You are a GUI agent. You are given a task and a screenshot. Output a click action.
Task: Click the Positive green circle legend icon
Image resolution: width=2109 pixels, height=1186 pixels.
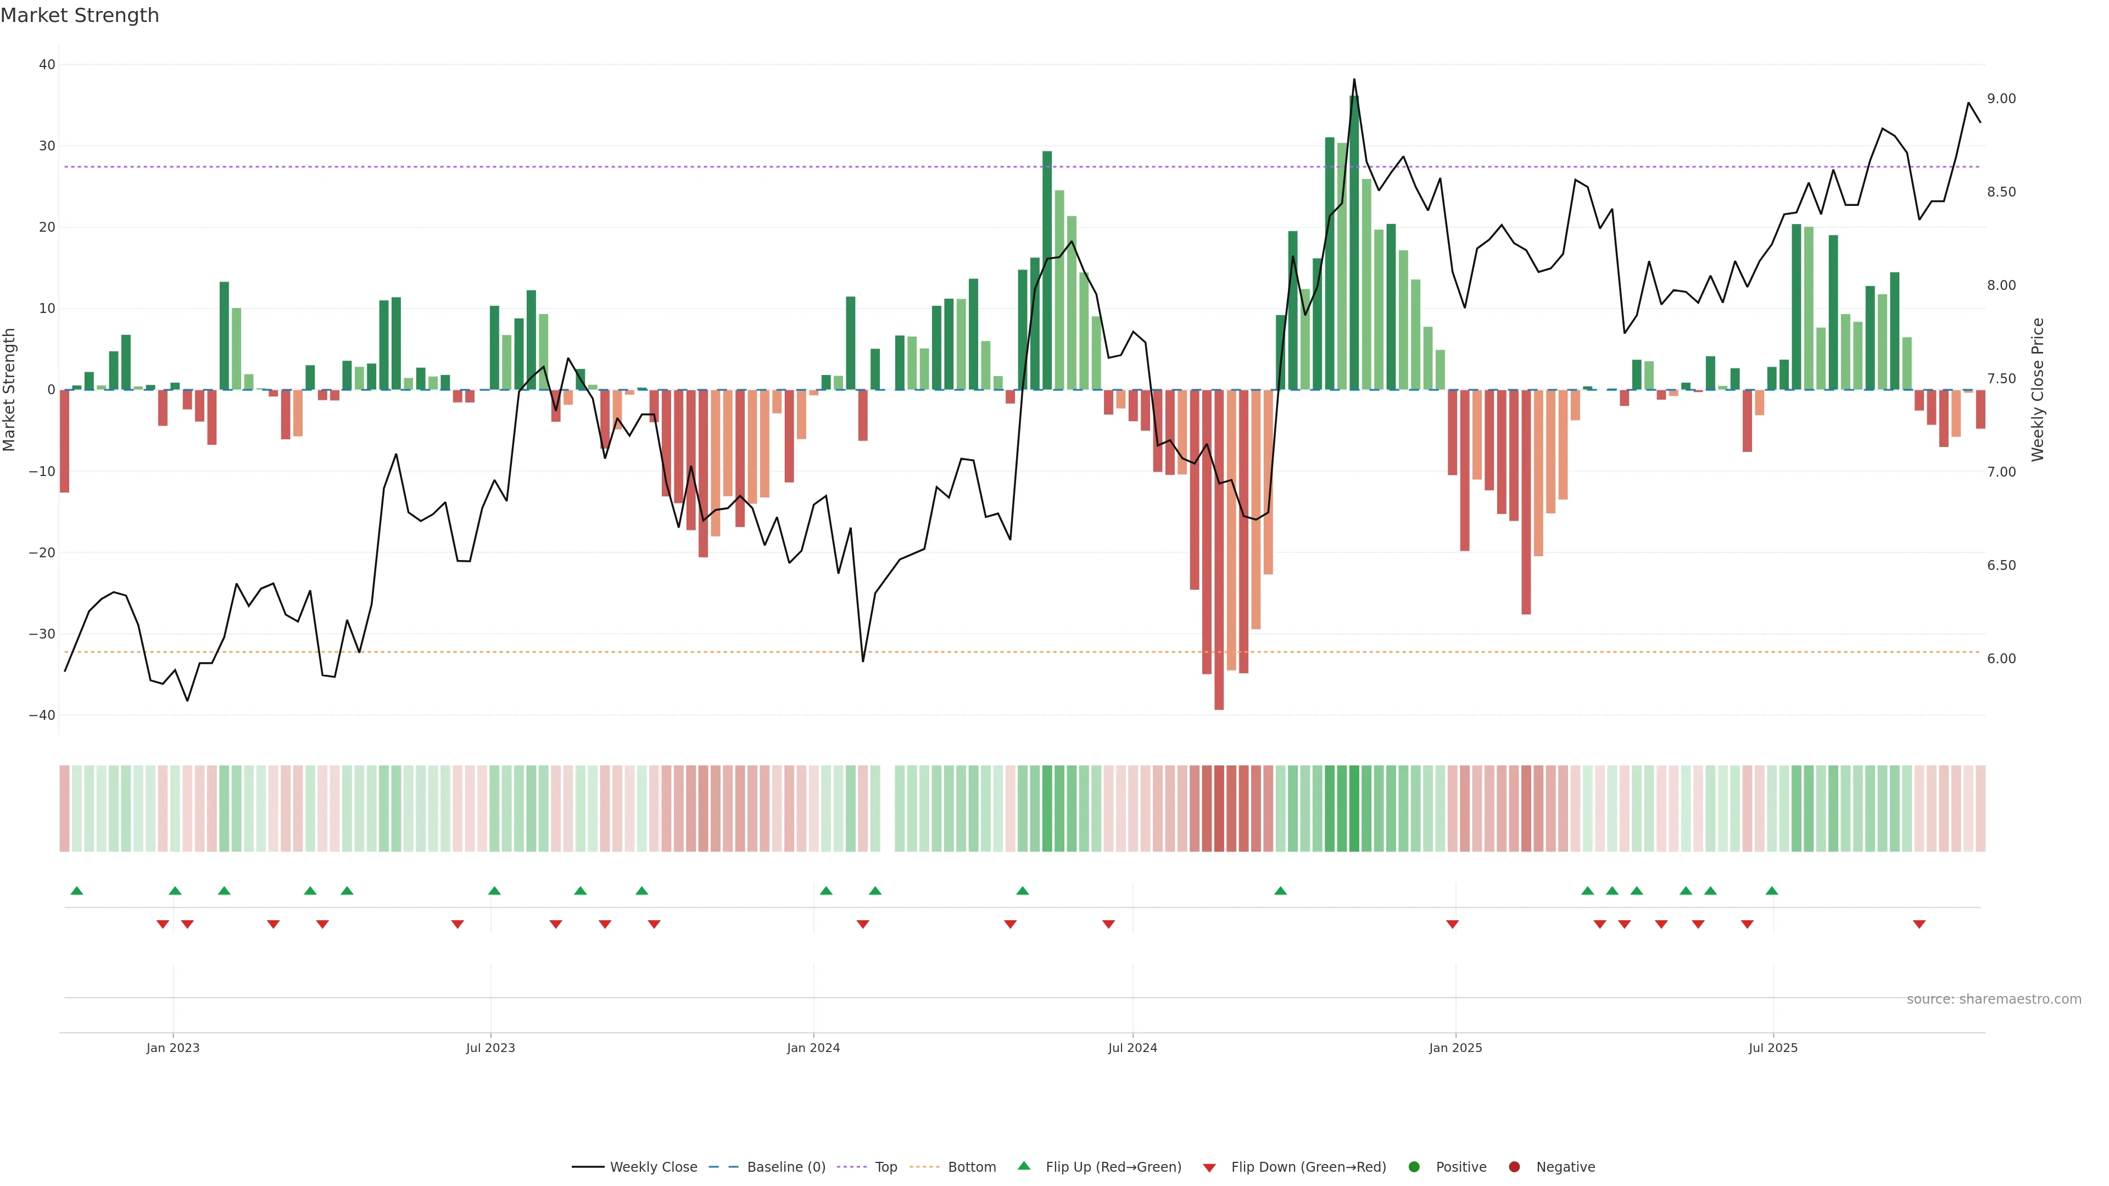1414,1167
